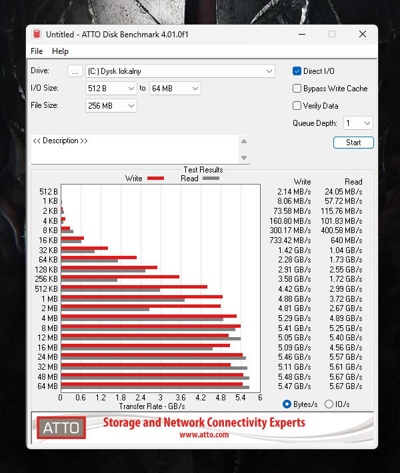Click the gray Read legend swatch

tap(211, 179)
